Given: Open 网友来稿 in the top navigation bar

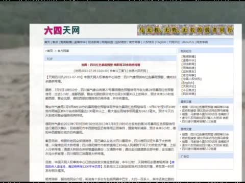Looking at the screenshot, I should [x=202, y=42].
